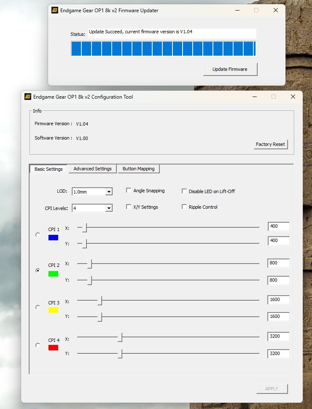The image size is (312, 409).
Task: Select the CPI 2 radio button
Action: coord(38,271)
